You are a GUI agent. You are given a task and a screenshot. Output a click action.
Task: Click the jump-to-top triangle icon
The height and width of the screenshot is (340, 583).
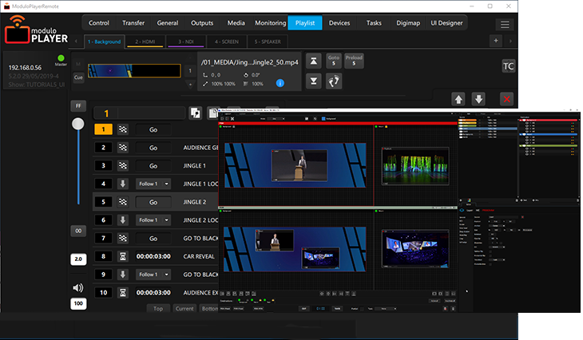click(313, 61)
